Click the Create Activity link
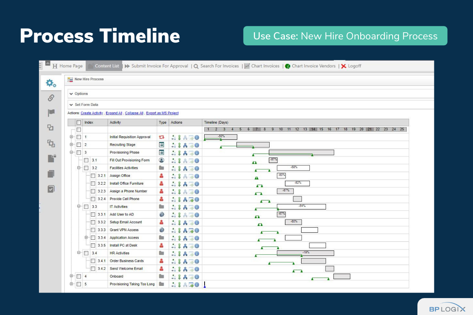 (92, 113)
